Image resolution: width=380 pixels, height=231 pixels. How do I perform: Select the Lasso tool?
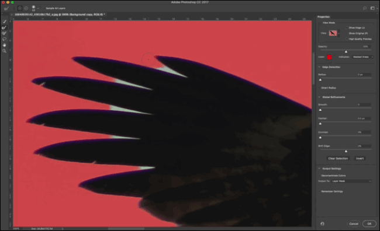[4, 39]
